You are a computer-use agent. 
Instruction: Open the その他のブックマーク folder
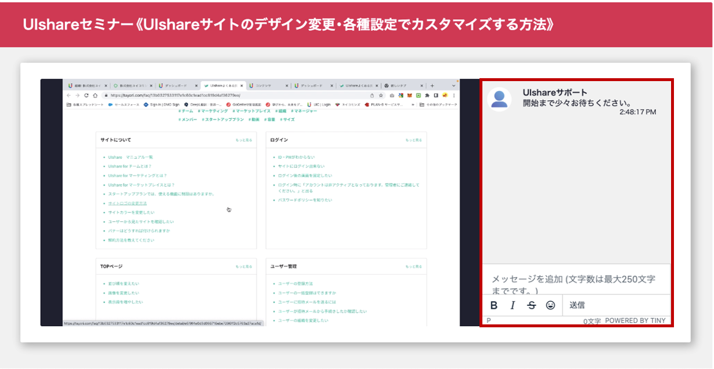click(438, 104)
